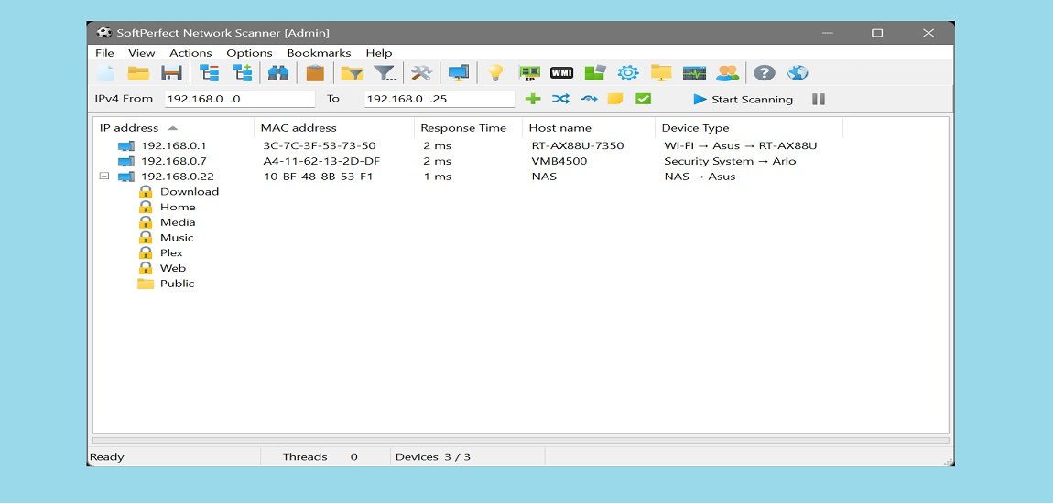Screen dimensions: 1053x503
Task: Click Start Scanning button
Action: click(x=743, y=100)
